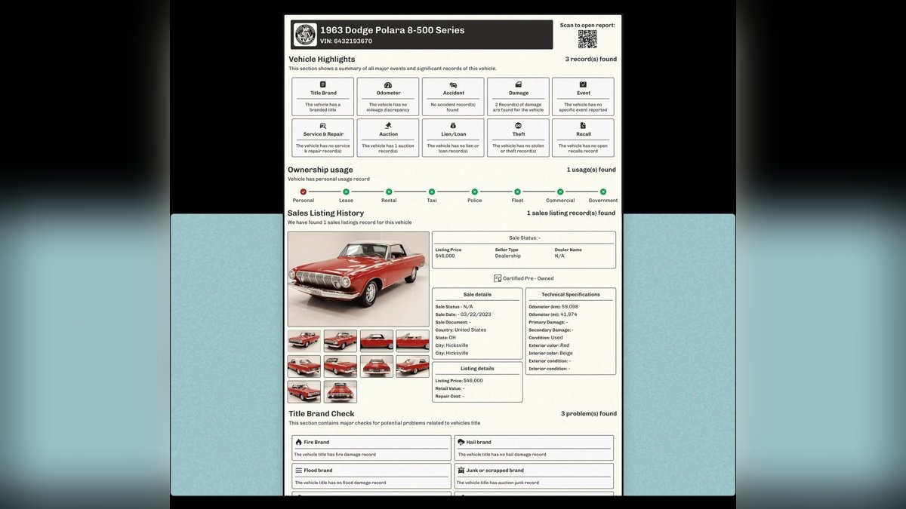Click the 'Sale Date: - 03/22/2023' row

(464, 314)
